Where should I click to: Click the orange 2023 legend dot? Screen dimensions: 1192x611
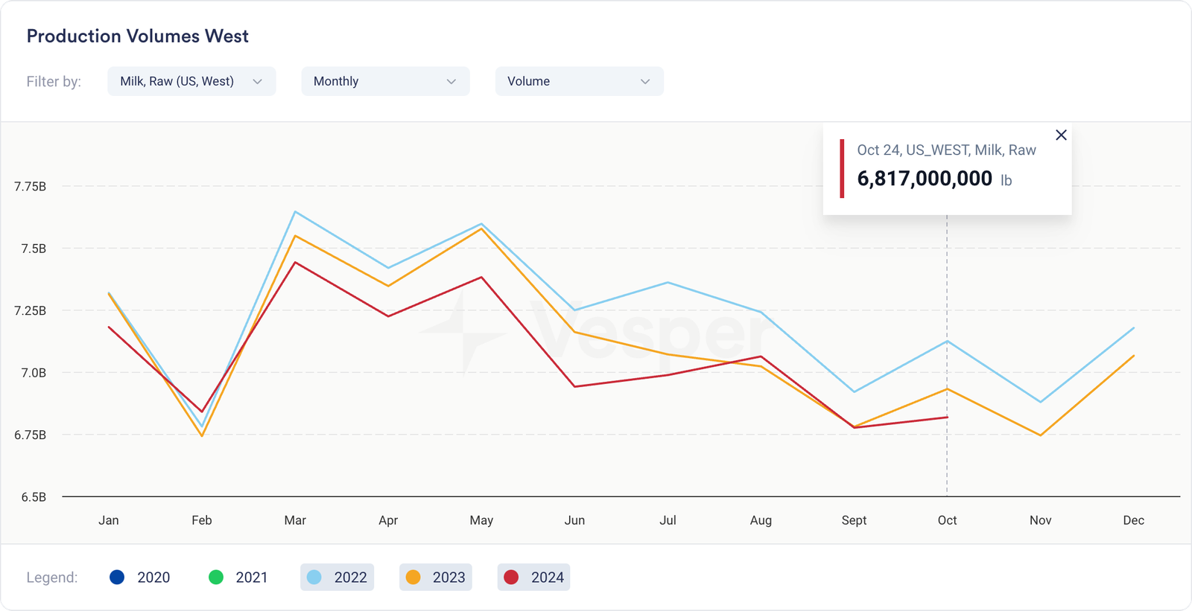click(413, 578)
